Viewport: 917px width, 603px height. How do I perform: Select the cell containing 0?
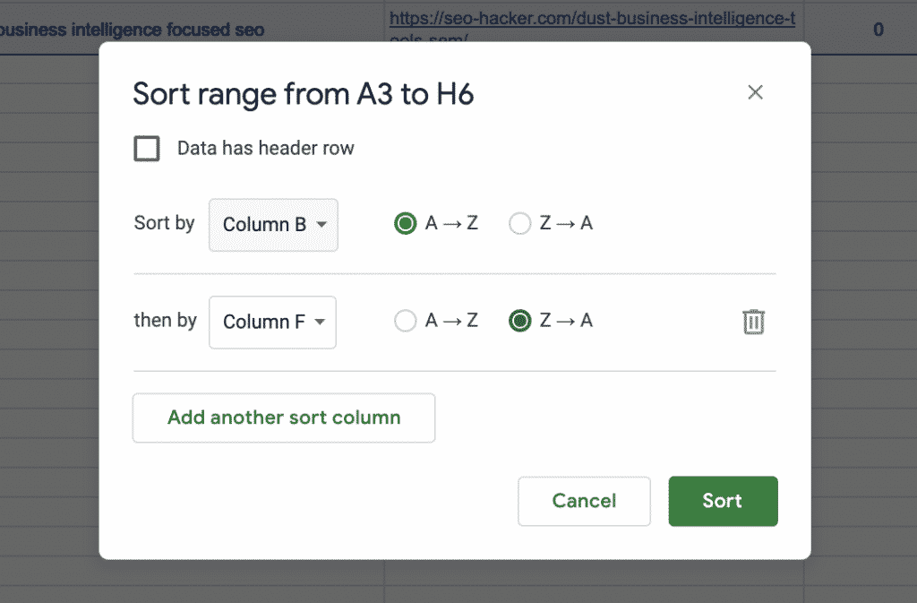[x=878, y=30]
